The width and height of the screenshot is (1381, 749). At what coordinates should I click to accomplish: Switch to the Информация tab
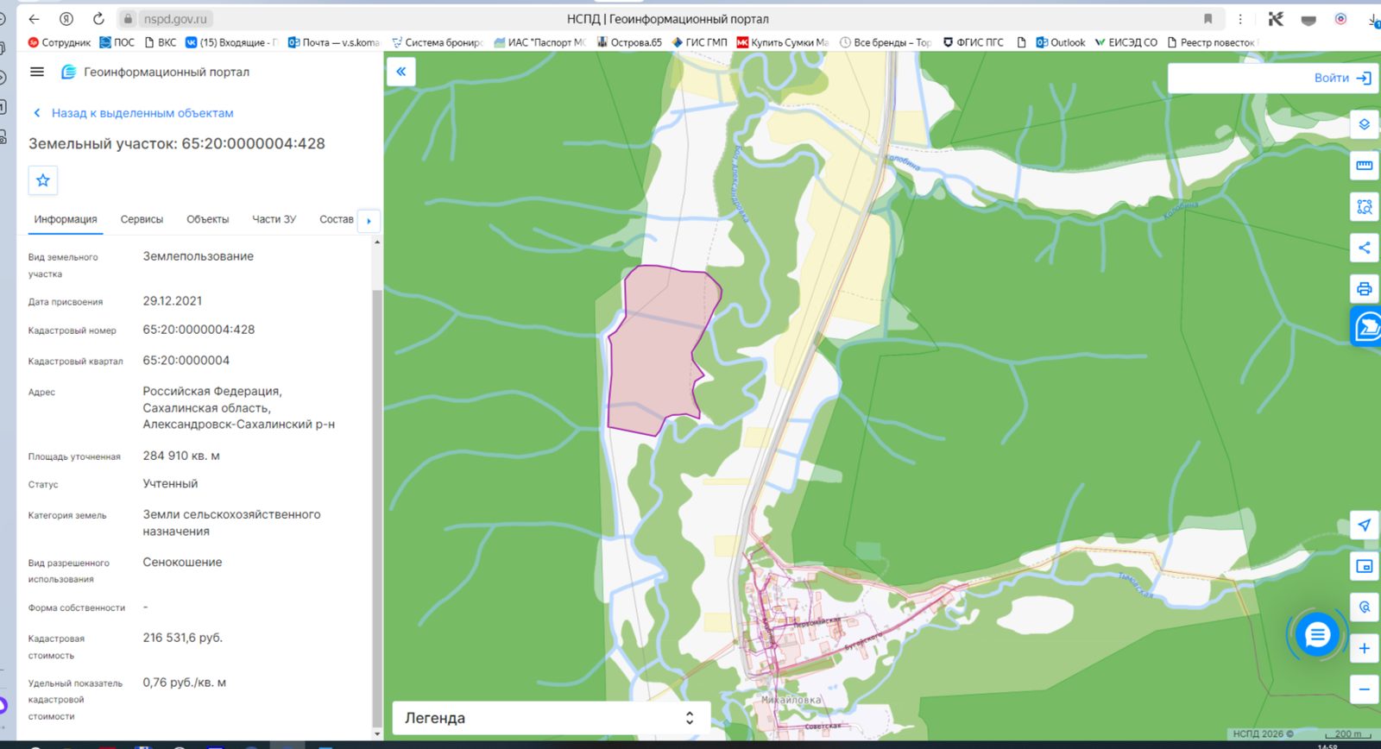click(x=66, y=220)
